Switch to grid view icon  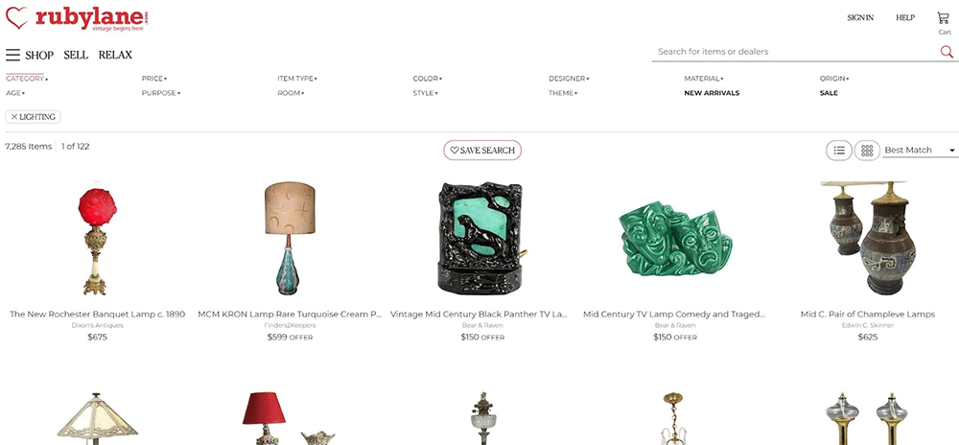[867, 151]
